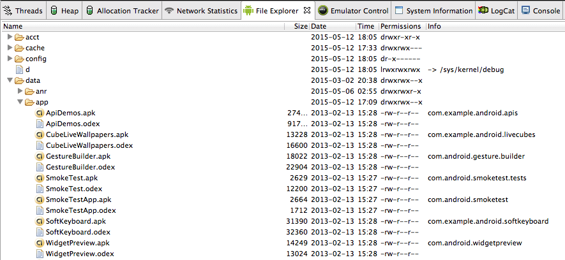Click the LogCat tab icon
Screen dimensions: 565x260
(483, 11)
